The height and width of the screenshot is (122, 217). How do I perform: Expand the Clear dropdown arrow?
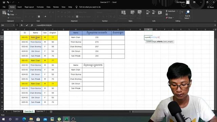(173, 18)
